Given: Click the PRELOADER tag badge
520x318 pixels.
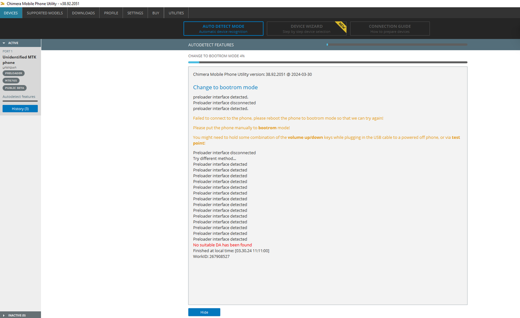Looking at the screenshot, I should tap(14, 73).
